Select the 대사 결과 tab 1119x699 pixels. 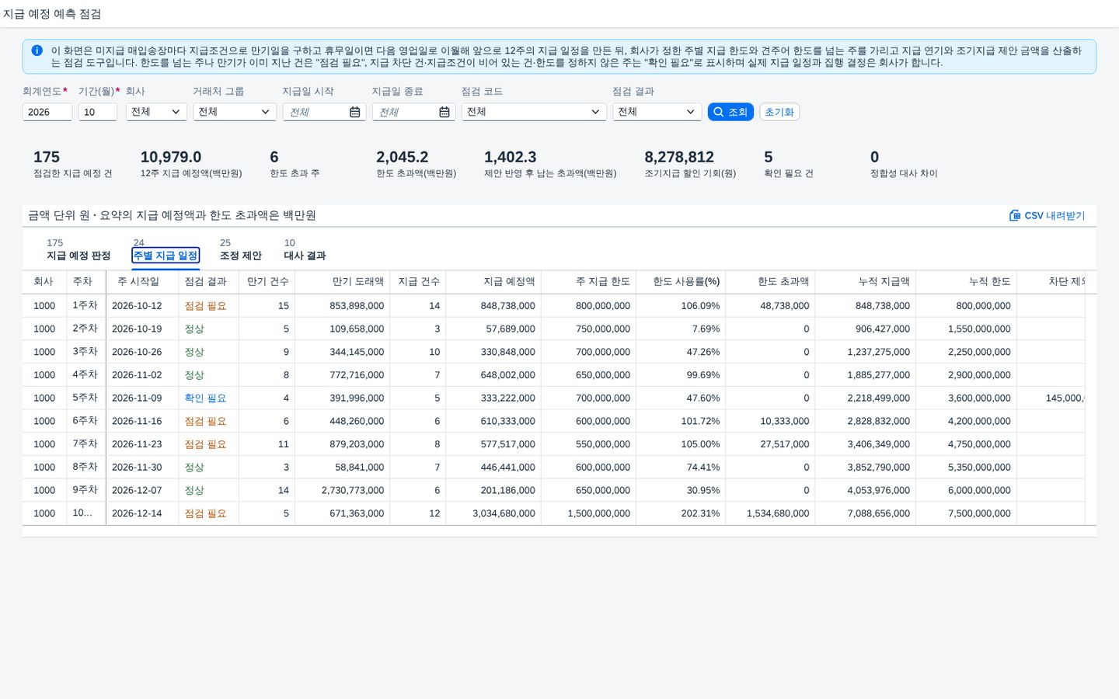[305, 256]
